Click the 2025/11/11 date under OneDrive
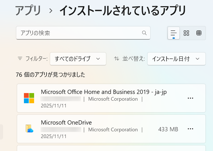The width and height of the screenshot is (213, 151). click(x=54, y=136)
